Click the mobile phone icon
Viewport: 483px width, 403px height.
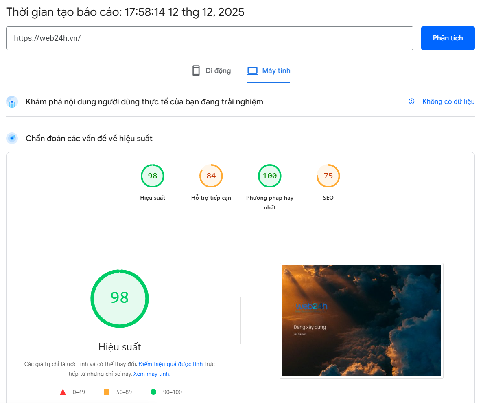tap(196, 71)
